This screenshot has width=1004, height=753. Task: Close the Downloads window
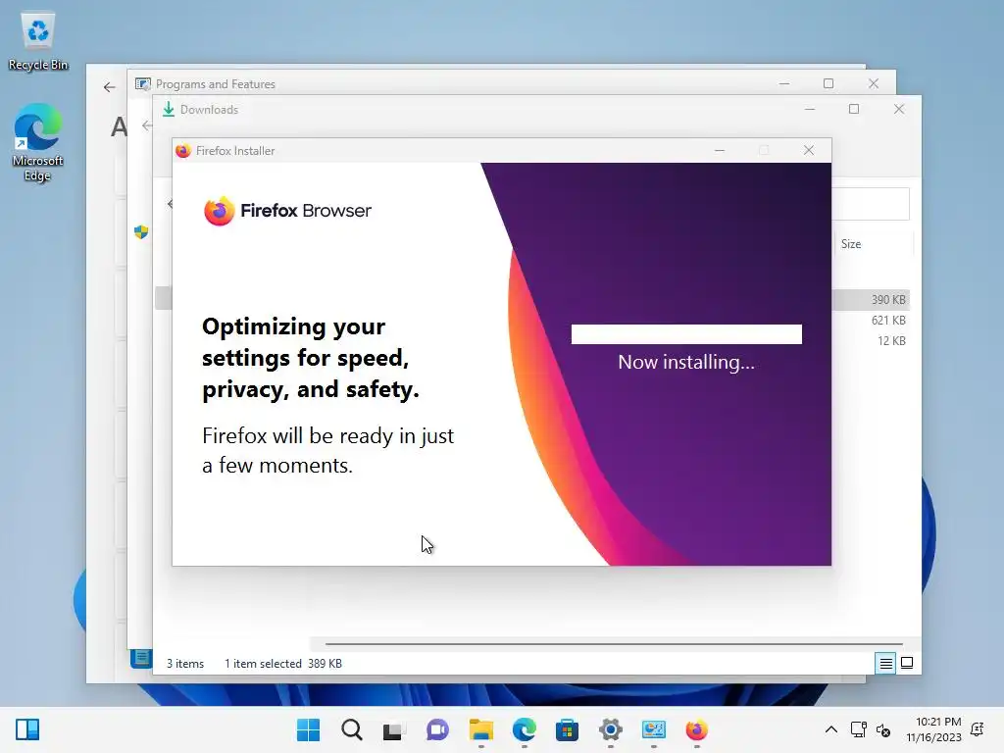tap(899, 110)
